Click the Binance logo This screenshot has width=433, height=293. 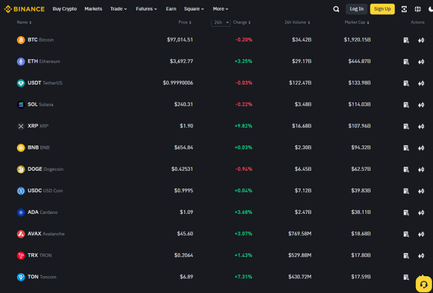24,9
